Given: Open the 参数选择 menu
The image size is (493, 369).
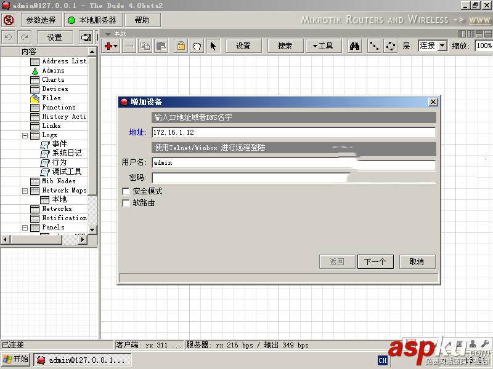Looking at the screenshot, I should pyautogui.click(x=41, y=20).
